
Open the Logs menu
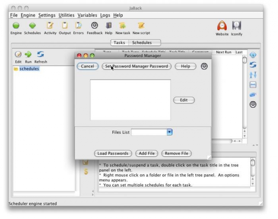click(x=105, y=15)
